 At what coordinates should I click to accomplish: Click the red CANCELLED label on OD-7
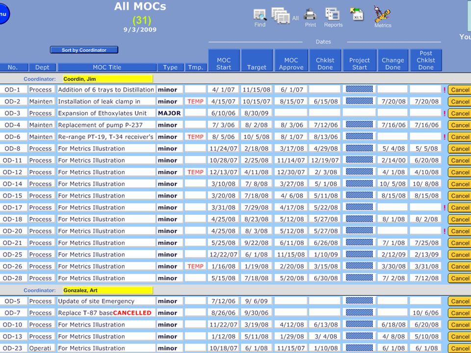tap(132, 313)
